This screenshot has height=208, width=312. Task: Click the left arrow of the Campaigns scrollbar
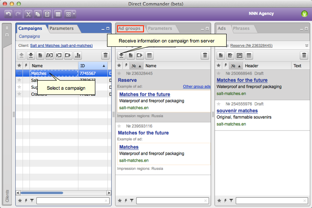18,193
